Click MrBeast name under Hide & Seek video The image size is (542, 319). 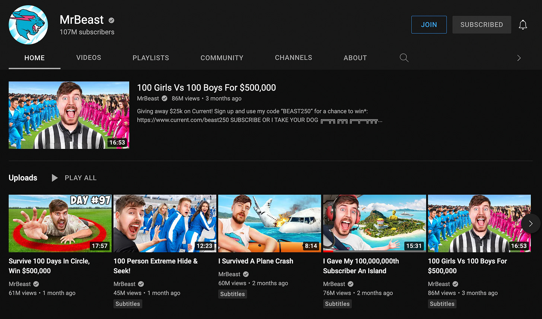click(x=125, y=284)
